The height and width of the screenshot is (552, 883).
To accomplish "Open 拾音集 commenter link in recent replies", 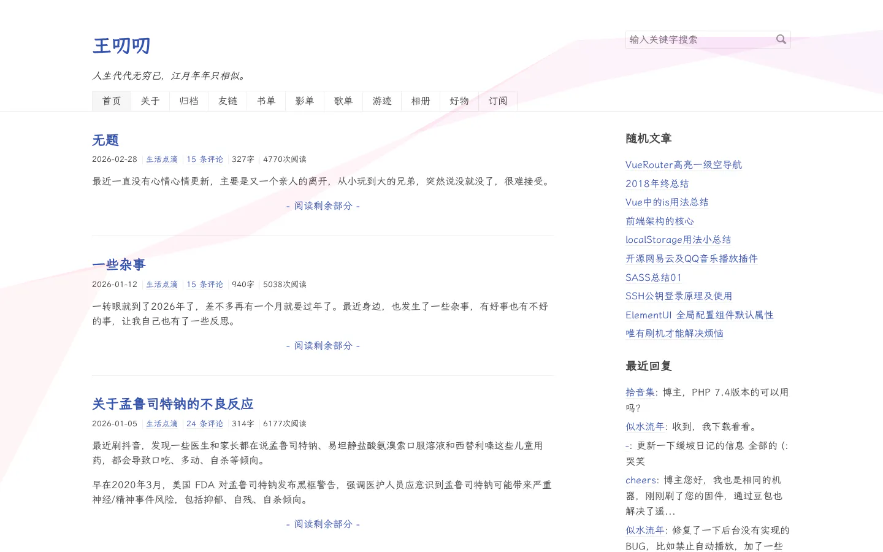I will pyautogui.click(x=640, y=393).
